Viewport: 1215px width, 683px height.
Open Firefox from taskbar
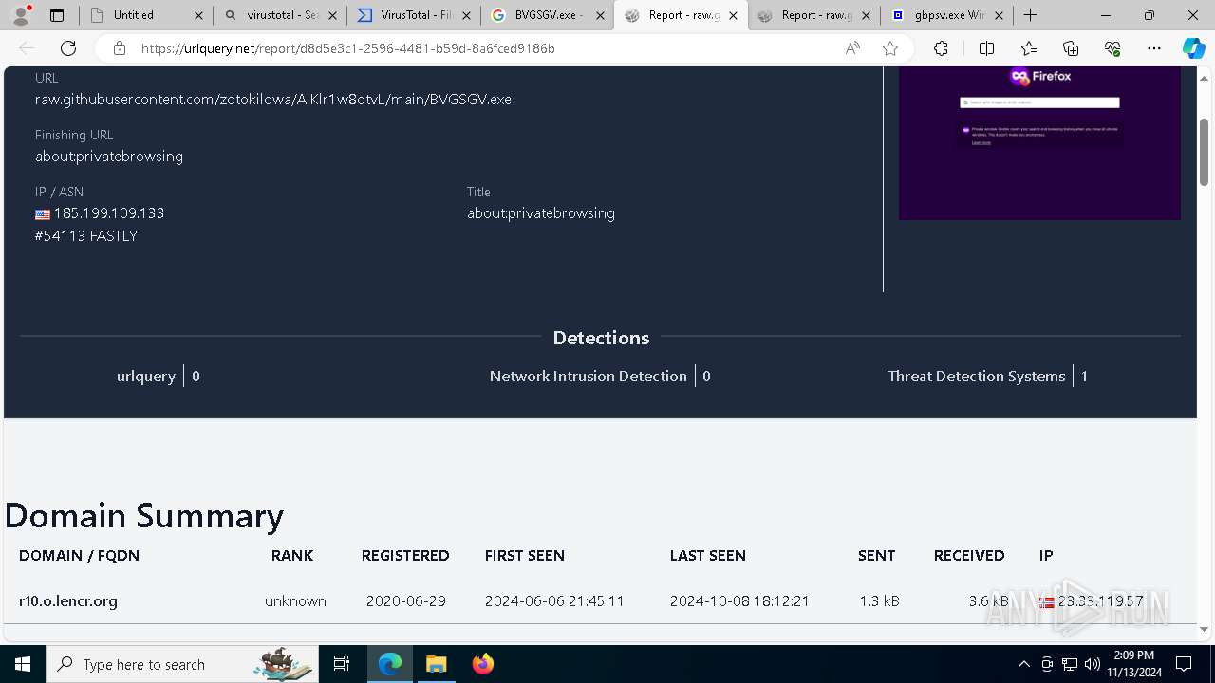point(482,664)
